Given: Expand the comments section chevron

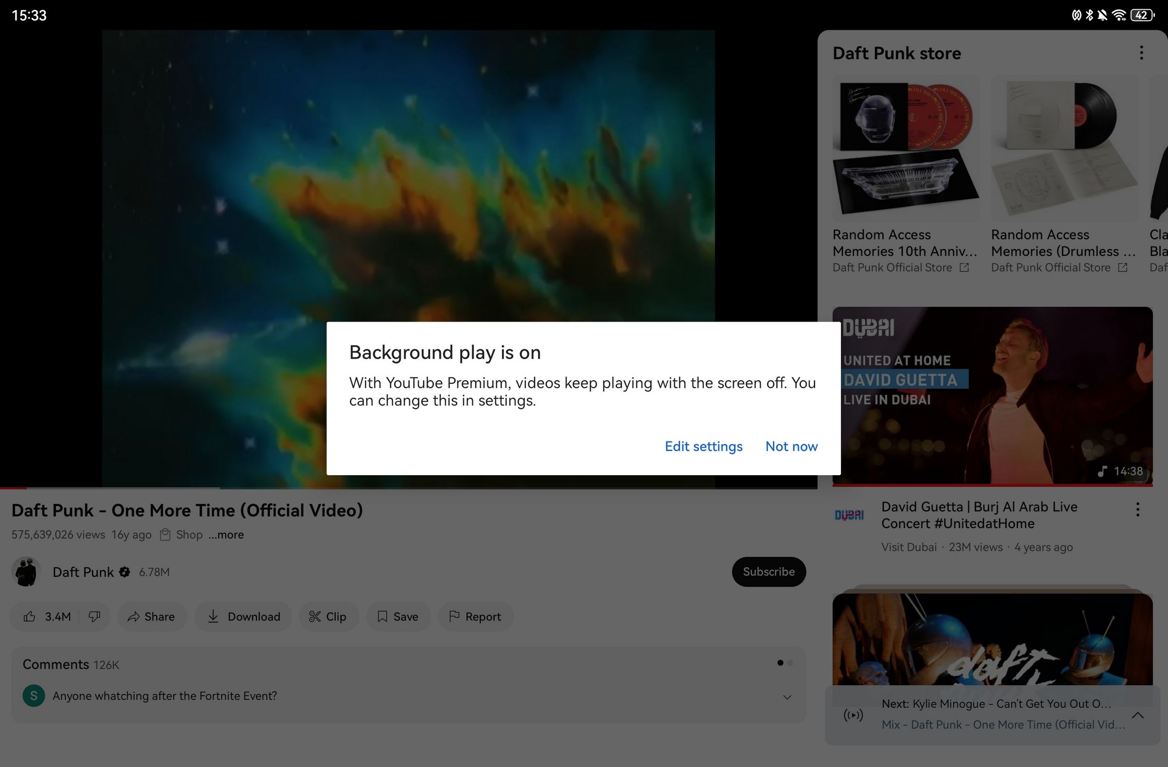Looking at the screenshot, I should tap(787, 697).
